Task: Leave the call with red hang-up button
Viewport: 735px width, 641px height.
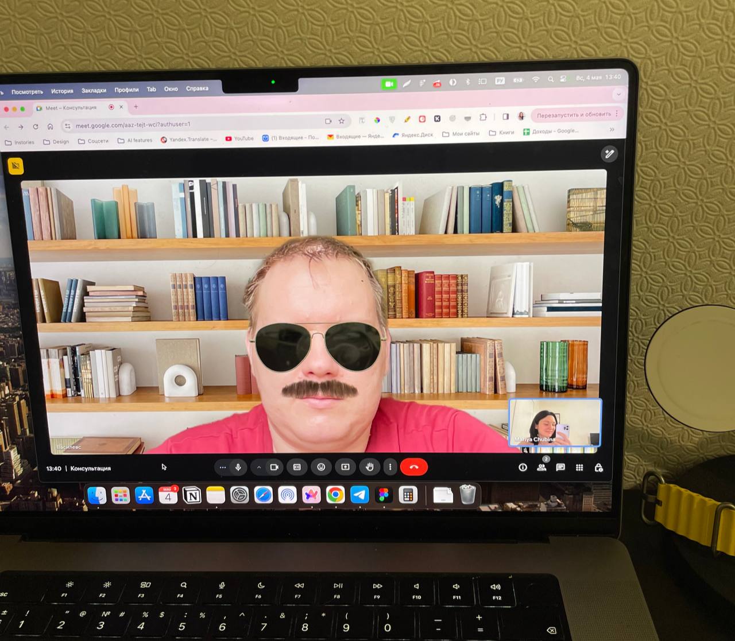Action: click(x=414, y=467)
